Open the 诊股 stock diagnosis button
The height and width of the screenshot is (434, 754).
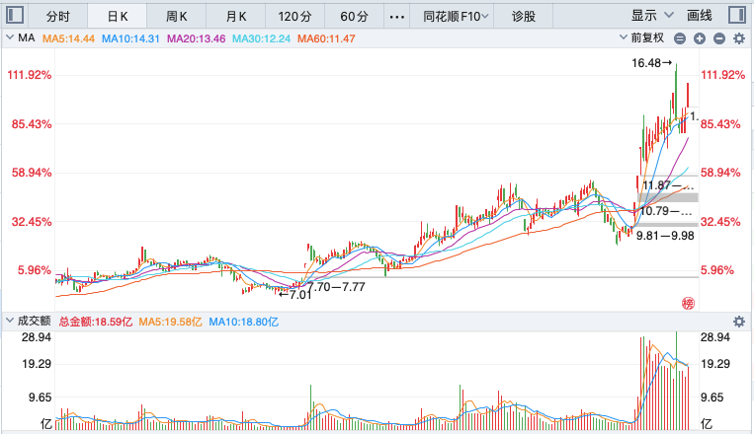(x=523, y=17)
